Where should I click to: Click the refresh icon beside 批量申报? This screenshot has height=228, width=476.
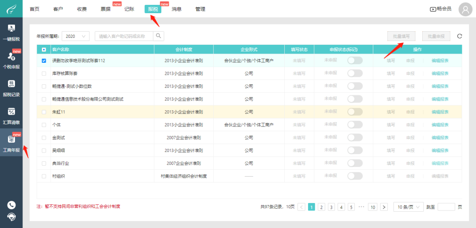460,36
